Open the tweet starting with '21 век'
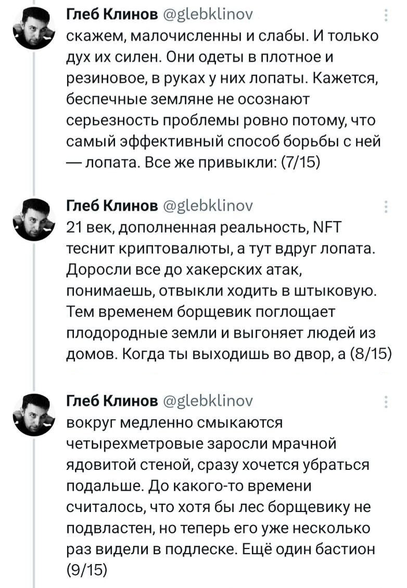Screen dimensions: 407x588 (x=229, y=290)
